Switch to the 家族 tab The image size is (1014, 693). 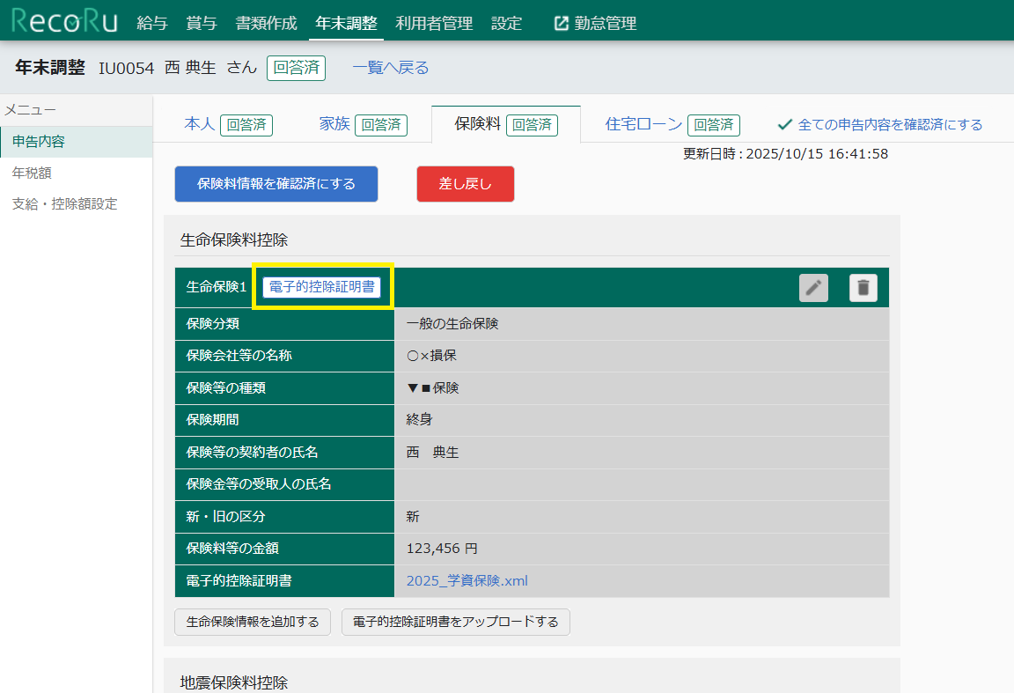[334, 124]
